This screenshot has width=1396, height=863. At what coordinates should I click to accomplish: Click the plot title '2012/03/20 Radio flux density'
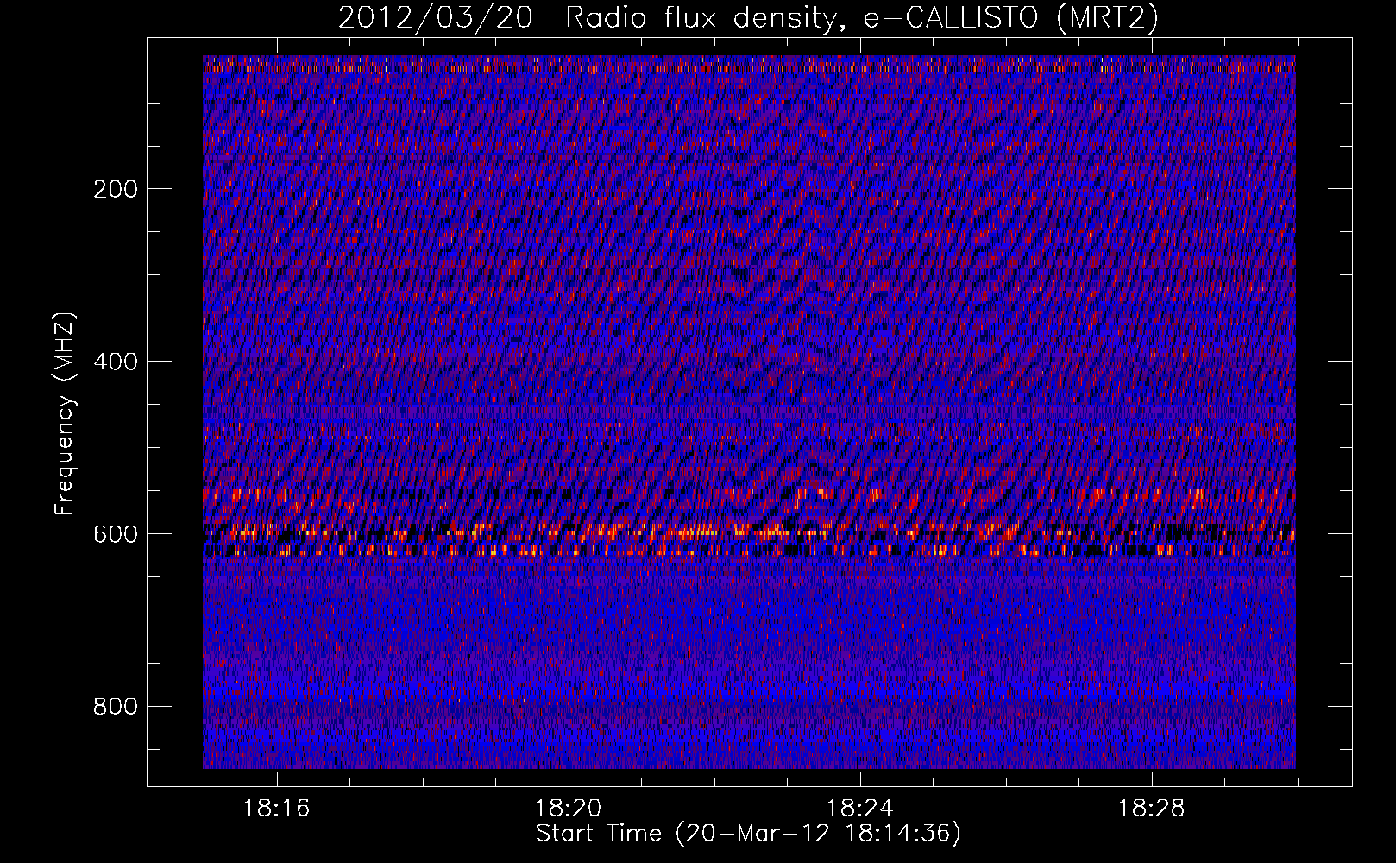(x=748, y=18)
